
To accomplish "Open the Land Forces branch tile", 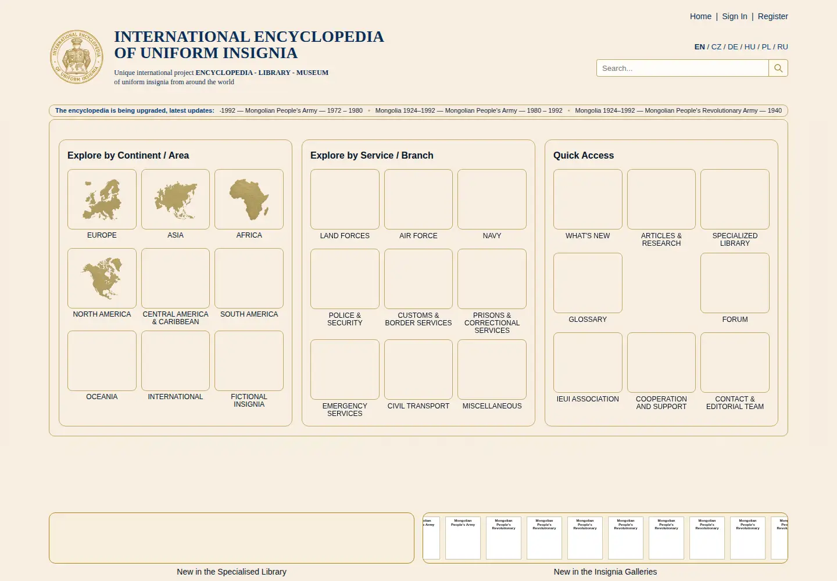I will pos(345,199).
